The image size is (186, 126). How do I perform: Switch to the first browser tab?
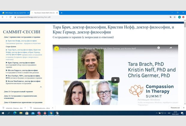coord(14,13)
